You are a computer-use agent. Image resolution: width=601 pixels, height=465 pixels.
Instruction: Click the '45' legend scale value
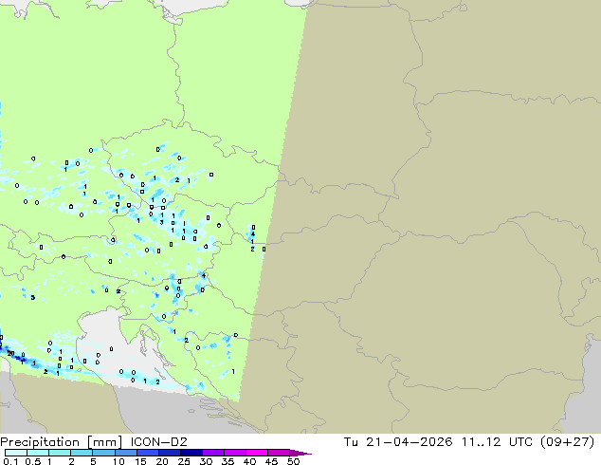point(271,461)
